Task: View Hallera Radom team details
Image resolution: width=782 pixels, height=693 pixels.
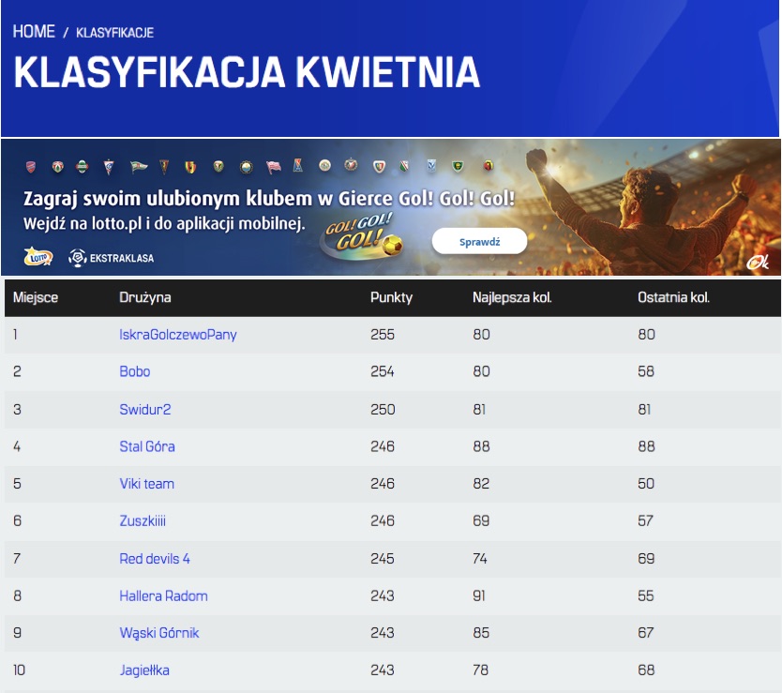Action: click(164, 596)
